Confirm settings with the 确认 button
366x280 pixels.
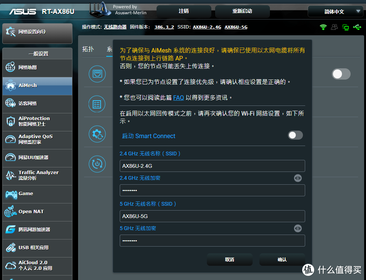click(x=282, y=259)
